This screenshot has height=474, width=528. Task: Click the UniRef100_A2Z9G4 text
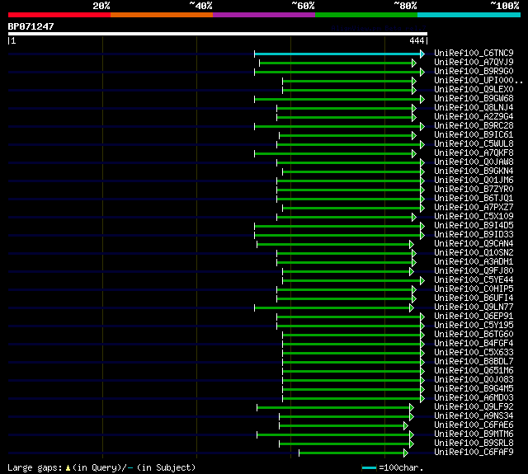[474, 117]
